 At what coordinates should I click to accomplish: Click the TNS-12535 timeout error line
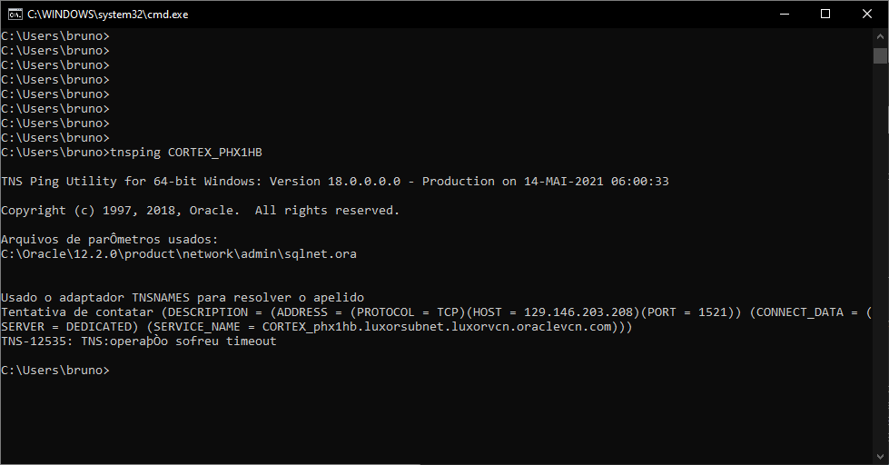point(139,341)
